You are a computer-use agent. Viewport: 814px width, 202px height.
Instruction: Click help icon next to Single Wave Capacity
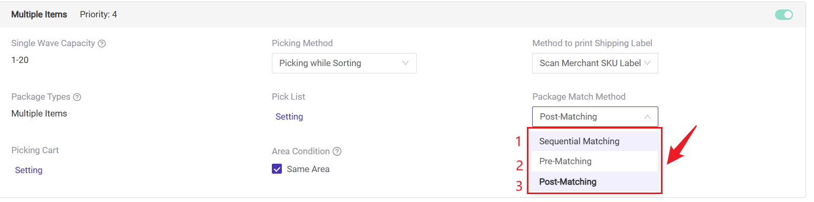(x=102, y=44)
